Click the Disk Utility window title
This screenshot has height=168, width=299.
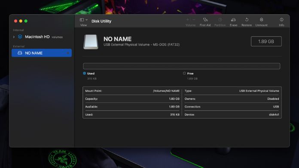(x=101, y=21)
